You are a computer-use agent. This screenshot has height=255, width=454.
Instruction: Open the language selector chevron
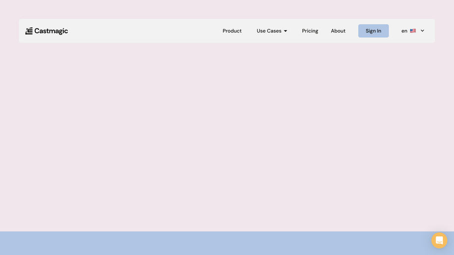[x=422, y=31]
